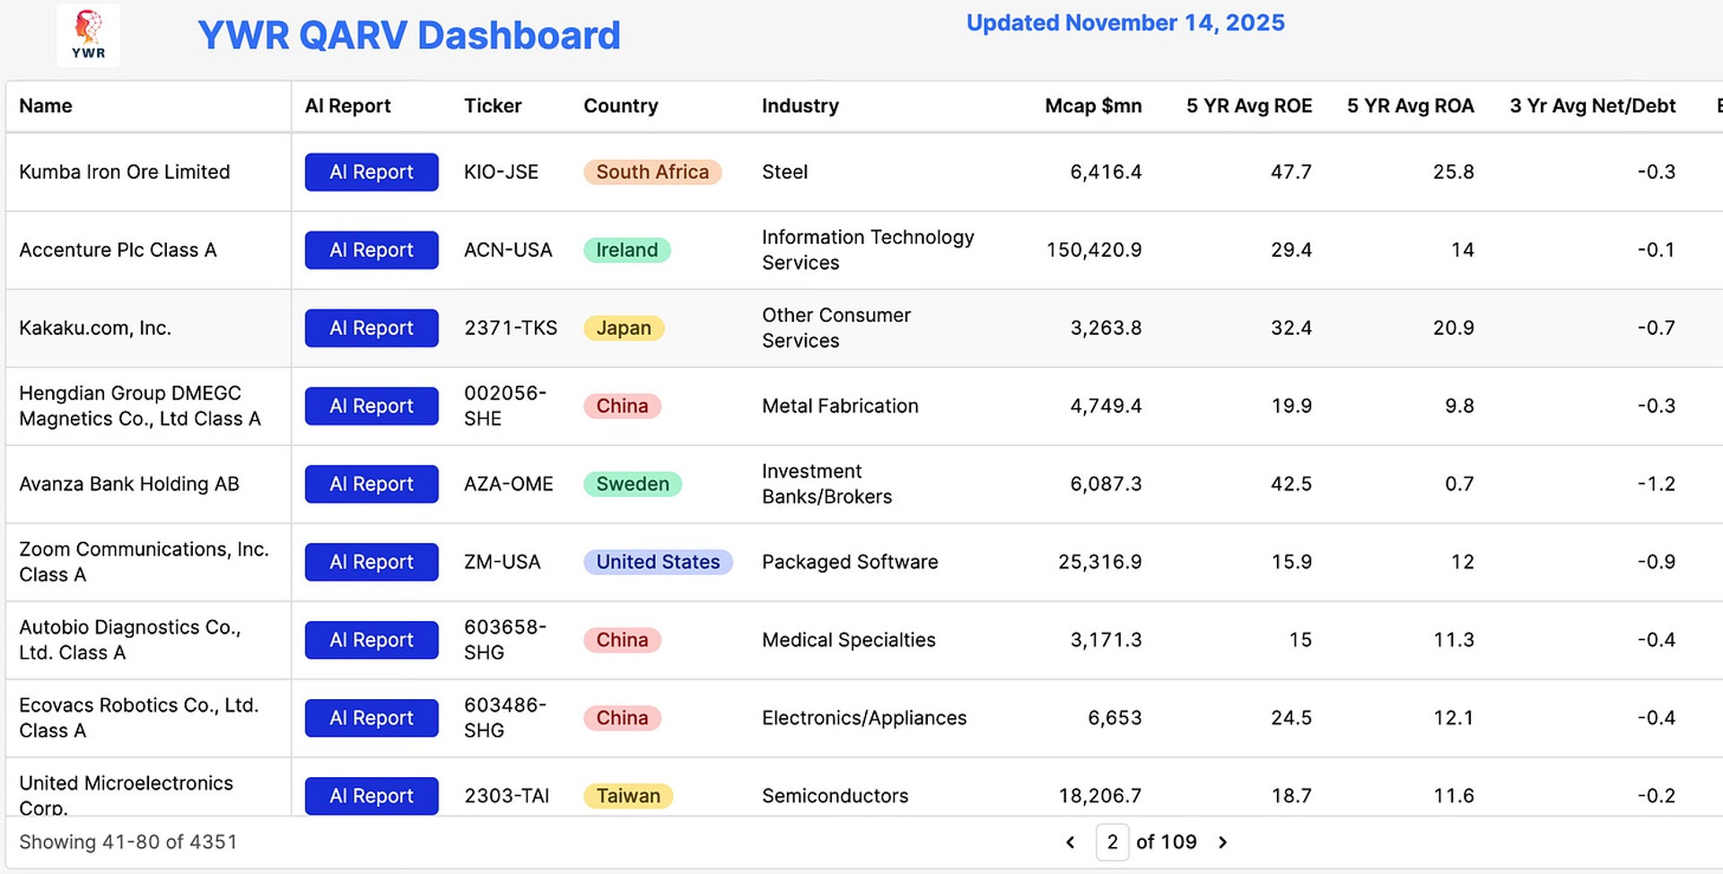Click the YWR QARV Dashboard title
Image resolution: width=1723 pixels, height=874 pixels.
tap(409, 35)
